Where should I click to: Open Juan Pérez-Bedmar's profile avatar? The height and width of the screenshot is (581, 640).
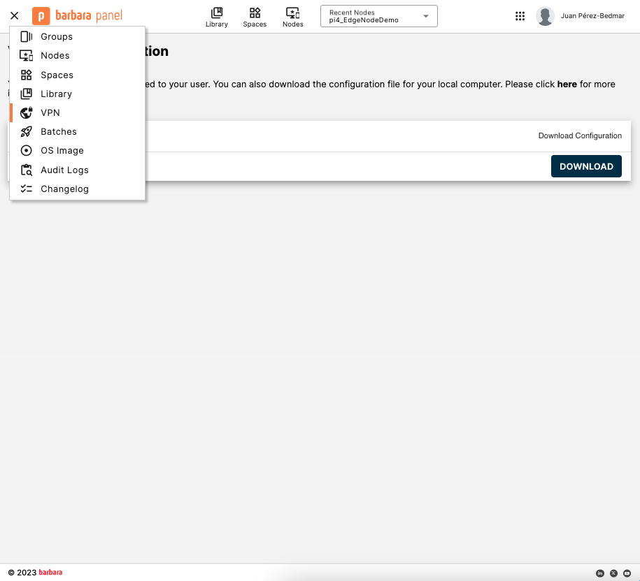click(546, 15)
